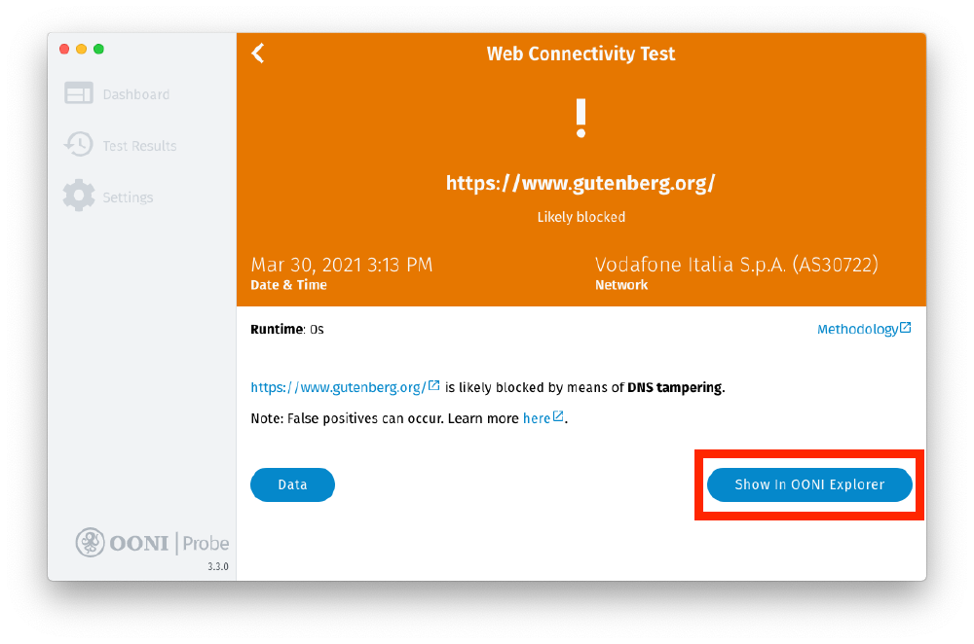Follow the "here" learn more link
The height and width of the screenshot is (644, 974).
tap(536, 418)
